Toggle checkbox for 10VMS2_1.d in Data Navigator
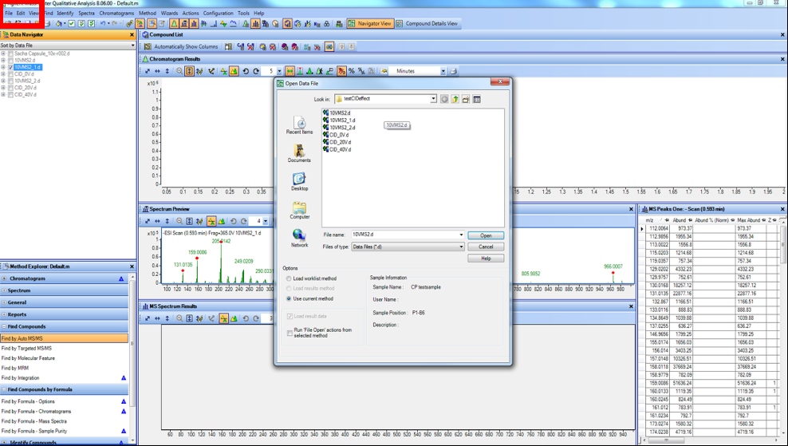Viewport: 788px width, 446px height. (x=10, y=67)
